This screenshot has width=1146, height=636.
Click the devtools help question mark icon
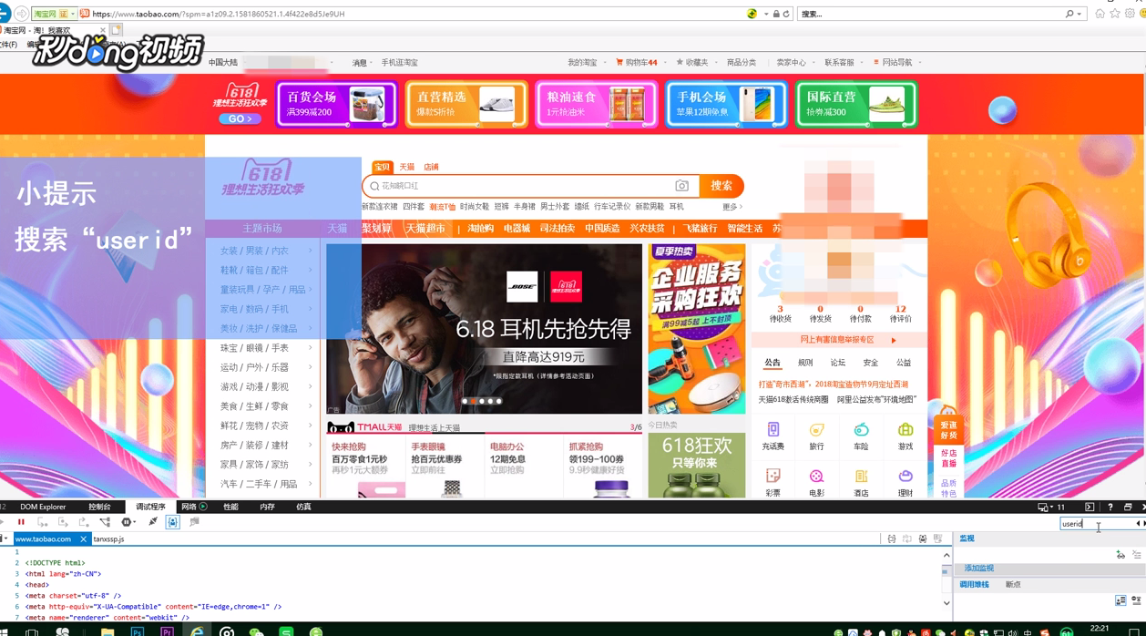(1110, 507)
